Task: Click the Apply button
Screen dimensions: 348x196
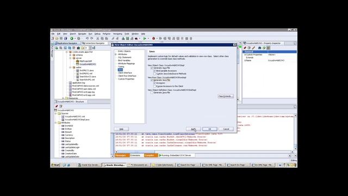Action: [194, 129]
